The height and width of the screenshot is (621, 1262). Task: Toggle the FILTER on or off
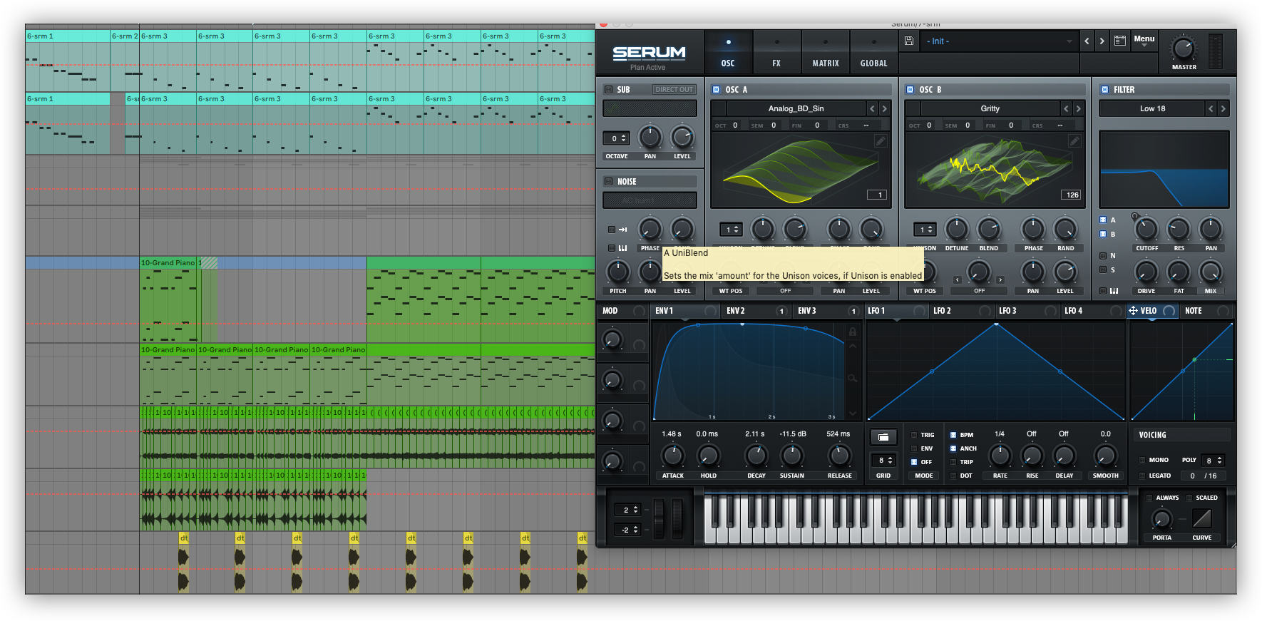pos(1104,90)
